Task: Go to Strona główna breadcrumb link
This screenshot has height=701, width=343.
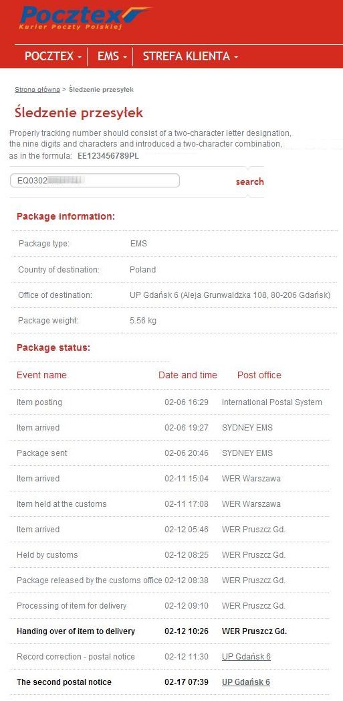Action: pyautogui.click(x=37, y=90)
